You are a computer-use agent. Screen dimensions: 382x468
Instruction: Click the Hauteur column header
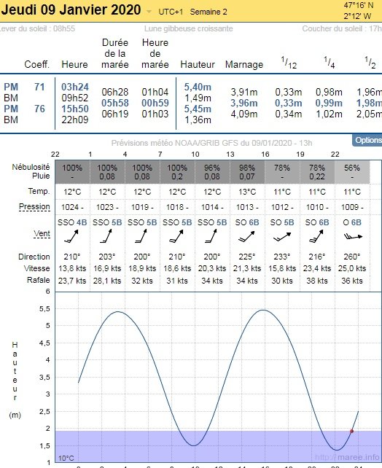[198, 64]
